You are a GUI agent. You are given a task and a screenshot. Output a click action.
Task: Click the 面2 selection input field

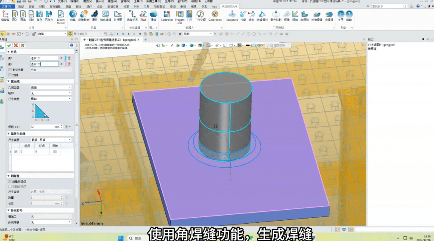click(x=44, y=64)
